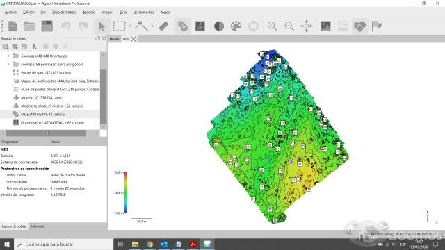Click the Zoom out magnifier icon
445x250 pixels.
(x=289, y=26)
